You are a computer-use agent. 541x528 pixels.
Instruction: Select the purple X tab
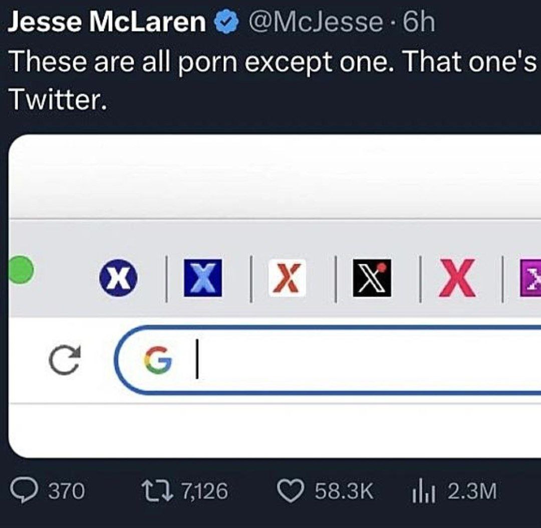click(x=530, y=278)
